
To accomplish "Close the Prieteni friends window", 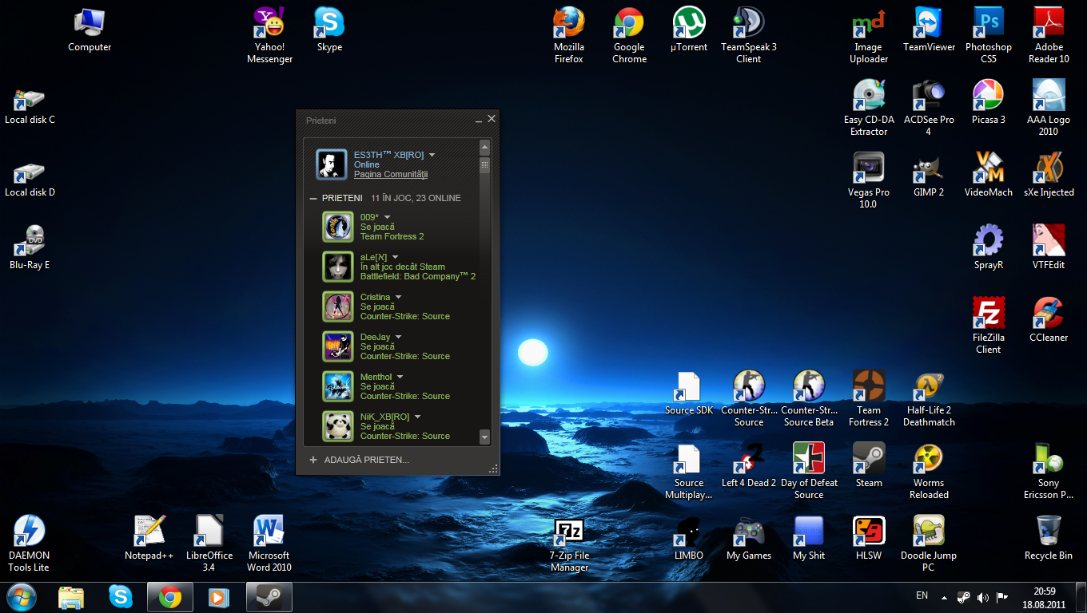I will [492, 119].
